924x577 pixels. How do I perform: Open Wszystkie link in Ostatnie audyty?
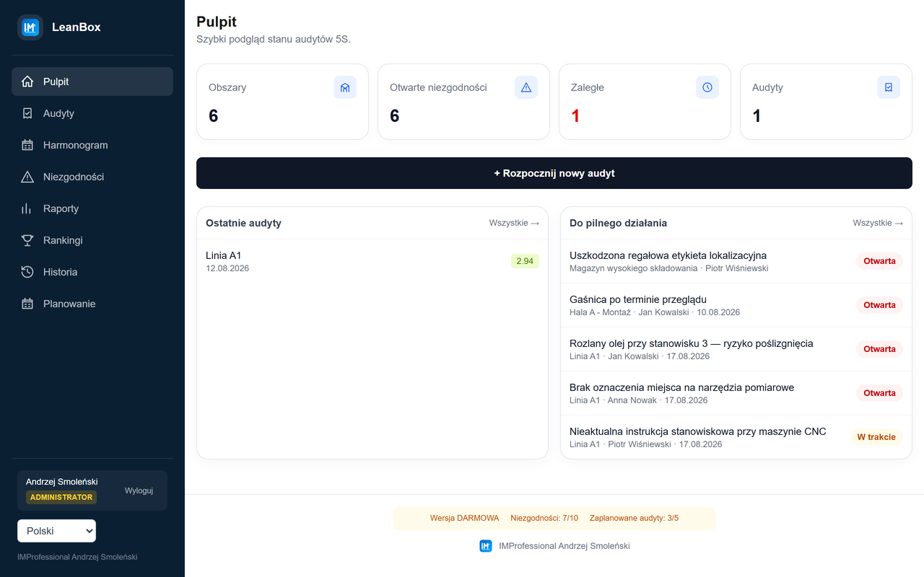pos(514,223)
